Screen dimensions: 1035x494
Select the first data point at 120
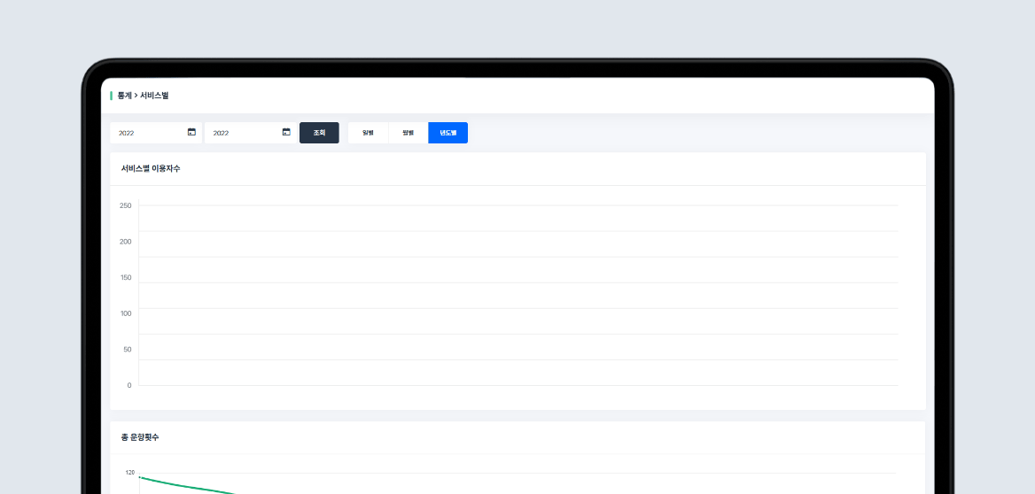140,477
